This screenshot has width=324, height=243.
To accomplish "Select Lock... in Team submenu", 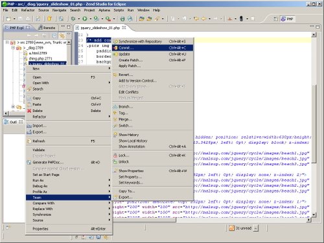I will coord(153,156).
